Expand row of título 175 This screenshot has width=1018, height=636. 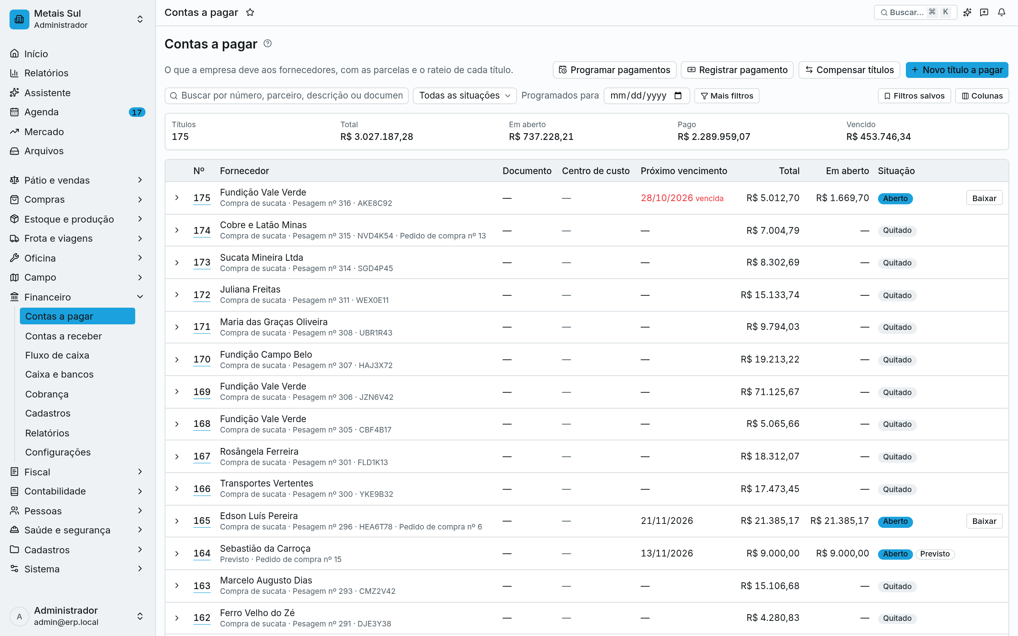point(177,198)
